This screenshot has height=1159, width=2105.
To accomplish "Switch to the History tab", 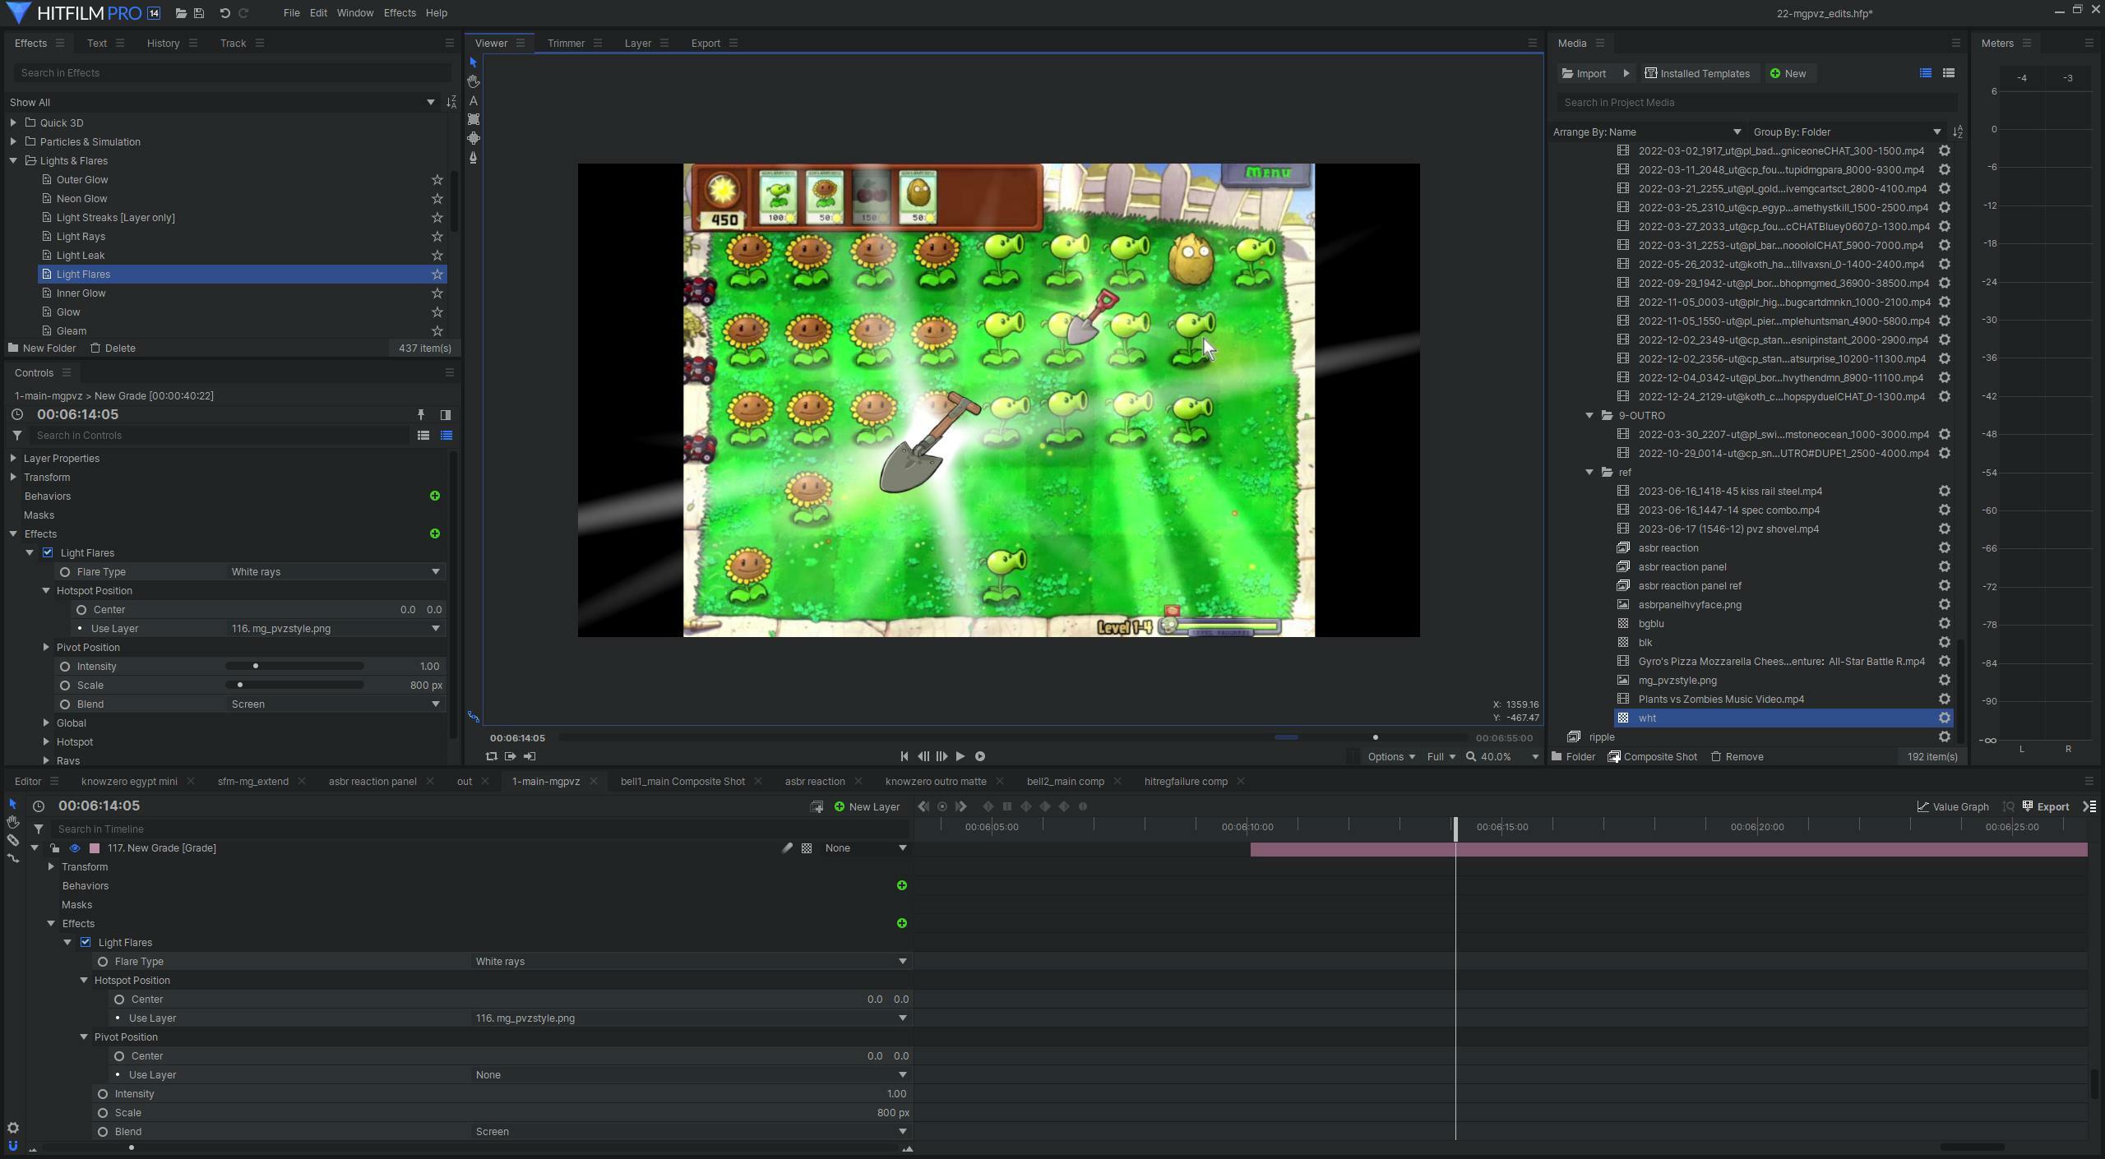I will [x=163, y=44].
